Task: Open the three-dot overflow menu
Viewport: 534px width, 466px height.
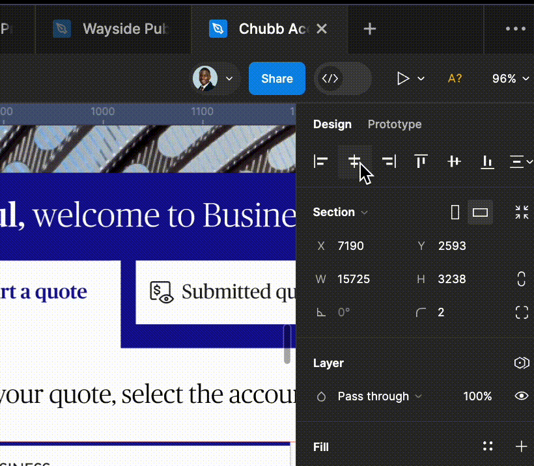Action: coord(515,29)
